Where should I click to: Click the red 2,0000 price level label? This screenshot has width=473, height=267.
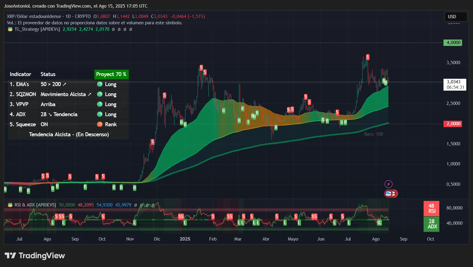(453, 124)
